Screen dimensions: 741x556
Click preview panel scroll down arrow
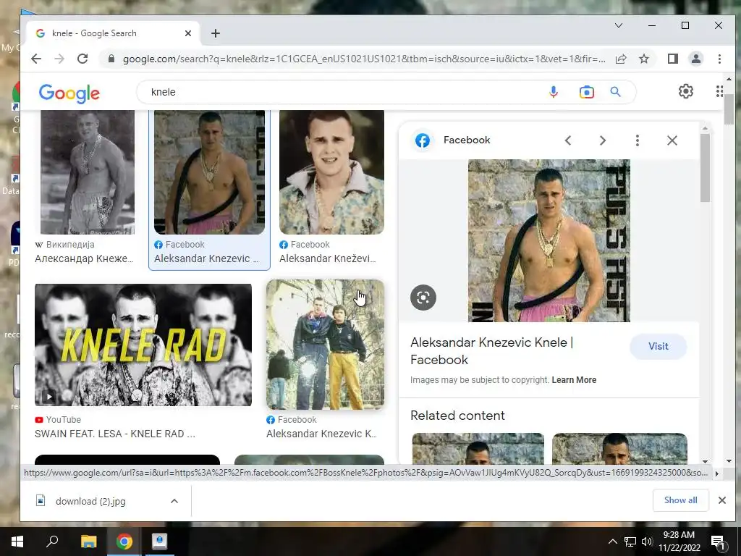click(705, 461)
